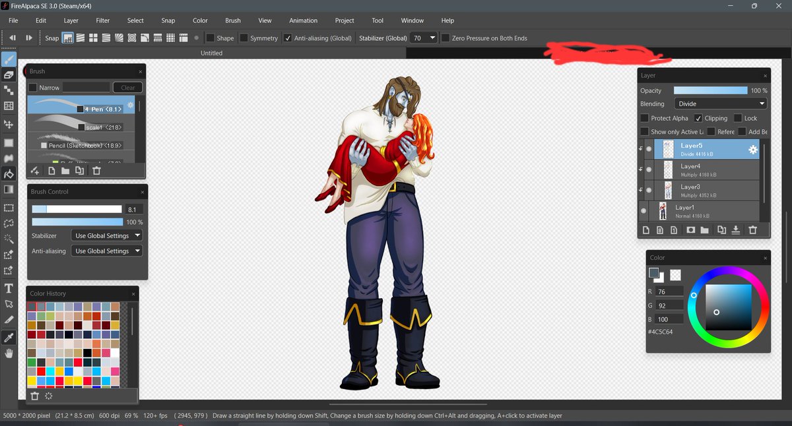Enable the parallel lines snap icon
The image size is (792, 426).
[x=81, y=38]
